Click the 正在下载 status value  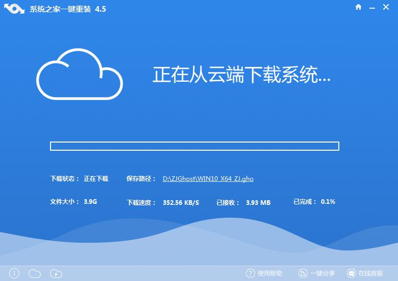[96, 179]
